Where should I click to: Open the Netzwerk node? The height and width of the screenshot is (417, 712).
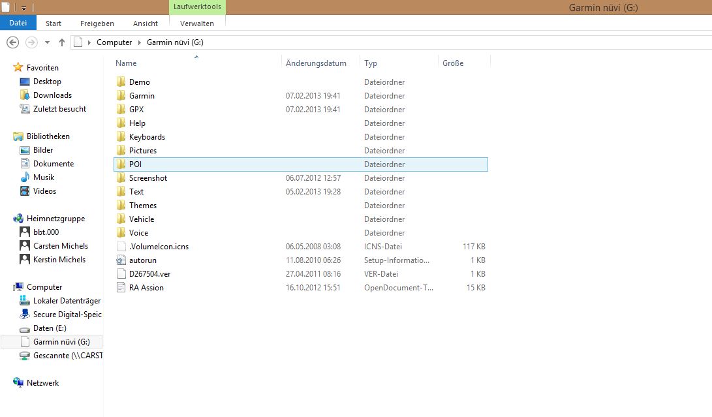[x=42, y=383]
